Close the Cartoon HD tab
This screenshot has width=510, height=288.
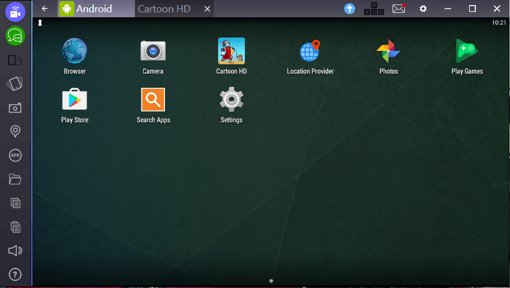pos(207,9)
